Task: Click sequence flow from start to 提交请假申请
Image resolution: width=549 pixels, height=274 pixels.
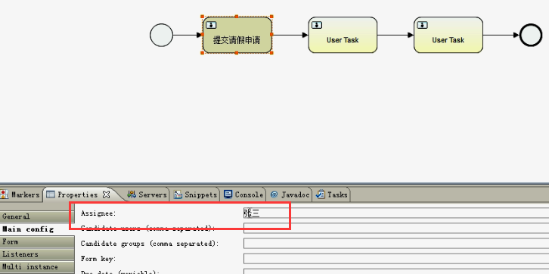Action: click(x=188, y=35)
